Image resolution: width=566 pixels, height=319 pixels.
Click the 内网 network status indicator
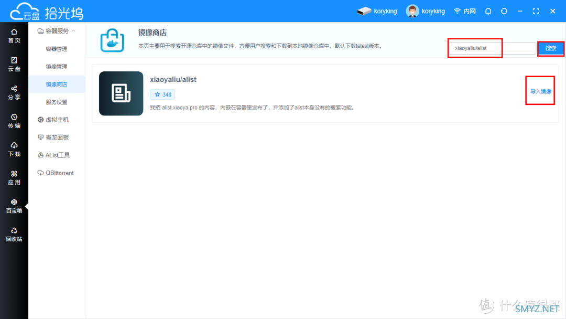pos(464,11)
